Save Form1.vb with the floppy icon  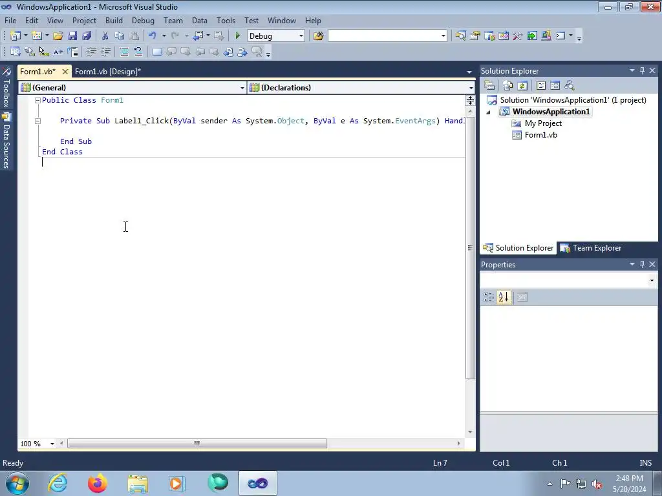point(72,36)
